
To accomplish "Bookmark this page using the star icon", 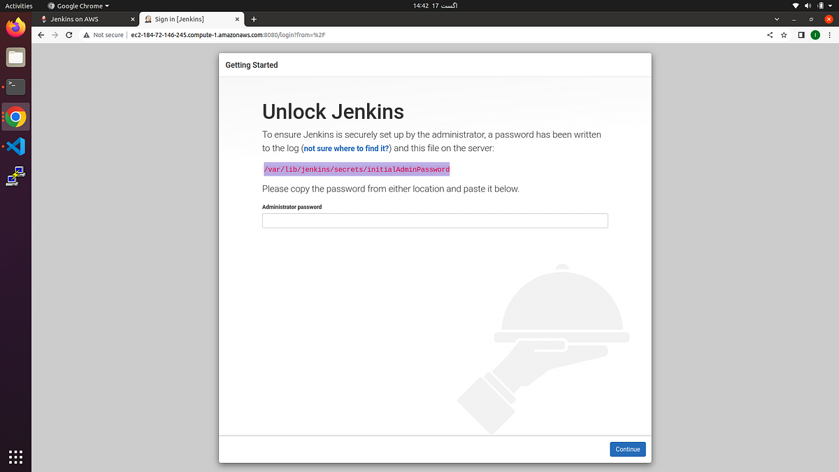I will (x=783, y=34).
